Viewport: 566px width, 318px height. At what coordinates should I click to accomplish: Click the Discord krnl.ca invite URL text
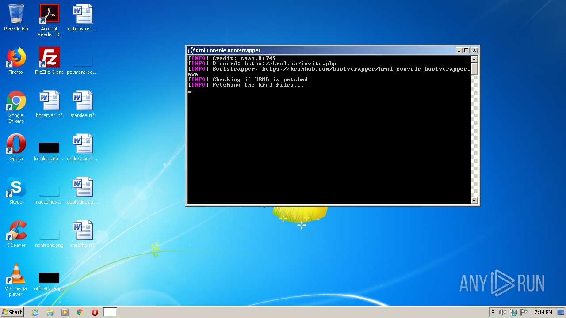tap(290, 64)
